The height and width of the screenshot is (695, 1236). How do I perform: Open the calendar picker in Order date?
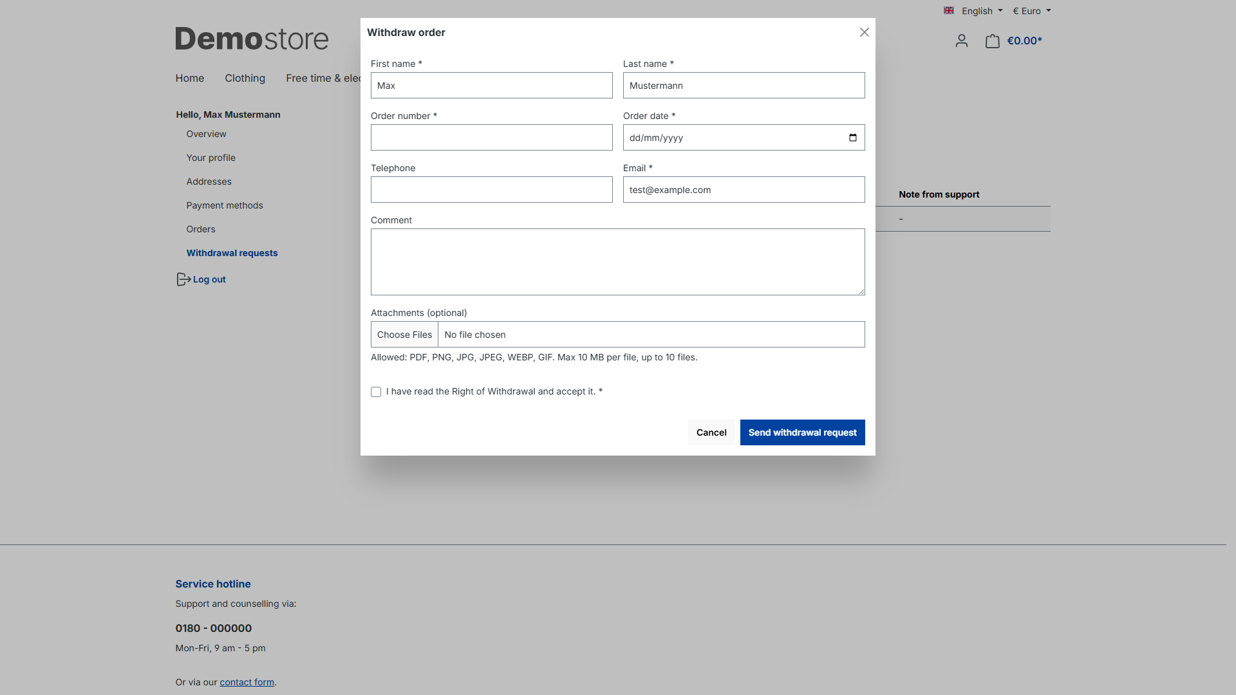852,138
